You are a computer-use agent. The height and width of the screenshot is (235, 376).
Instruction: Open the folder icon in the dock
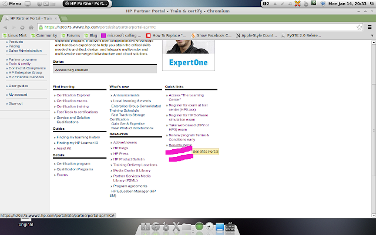point(187,227)
